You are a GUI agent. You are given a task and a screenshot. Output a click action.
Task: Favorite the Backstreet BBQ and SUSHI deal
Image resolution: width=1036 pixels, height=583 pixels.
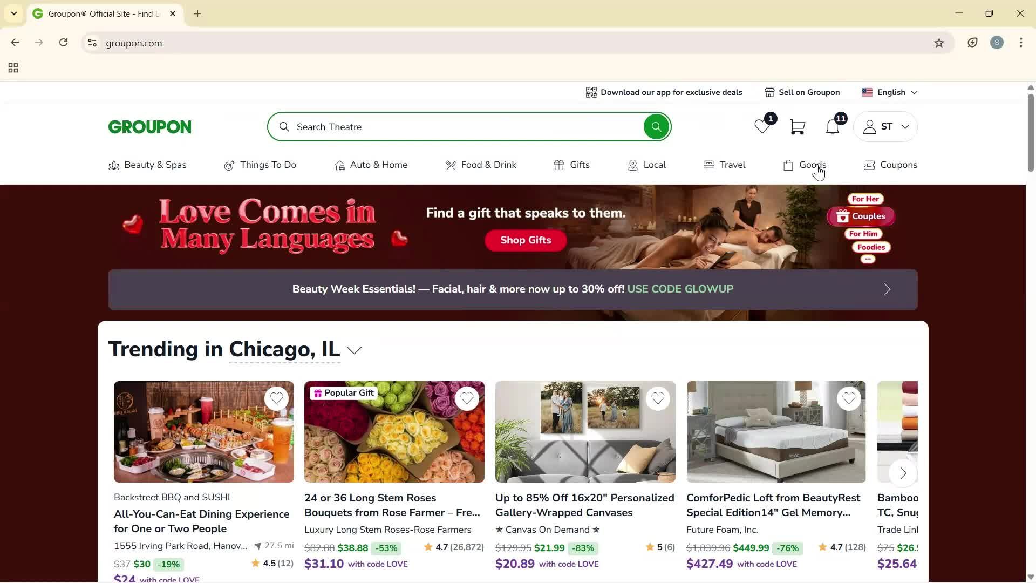click(x=276, y=399)
